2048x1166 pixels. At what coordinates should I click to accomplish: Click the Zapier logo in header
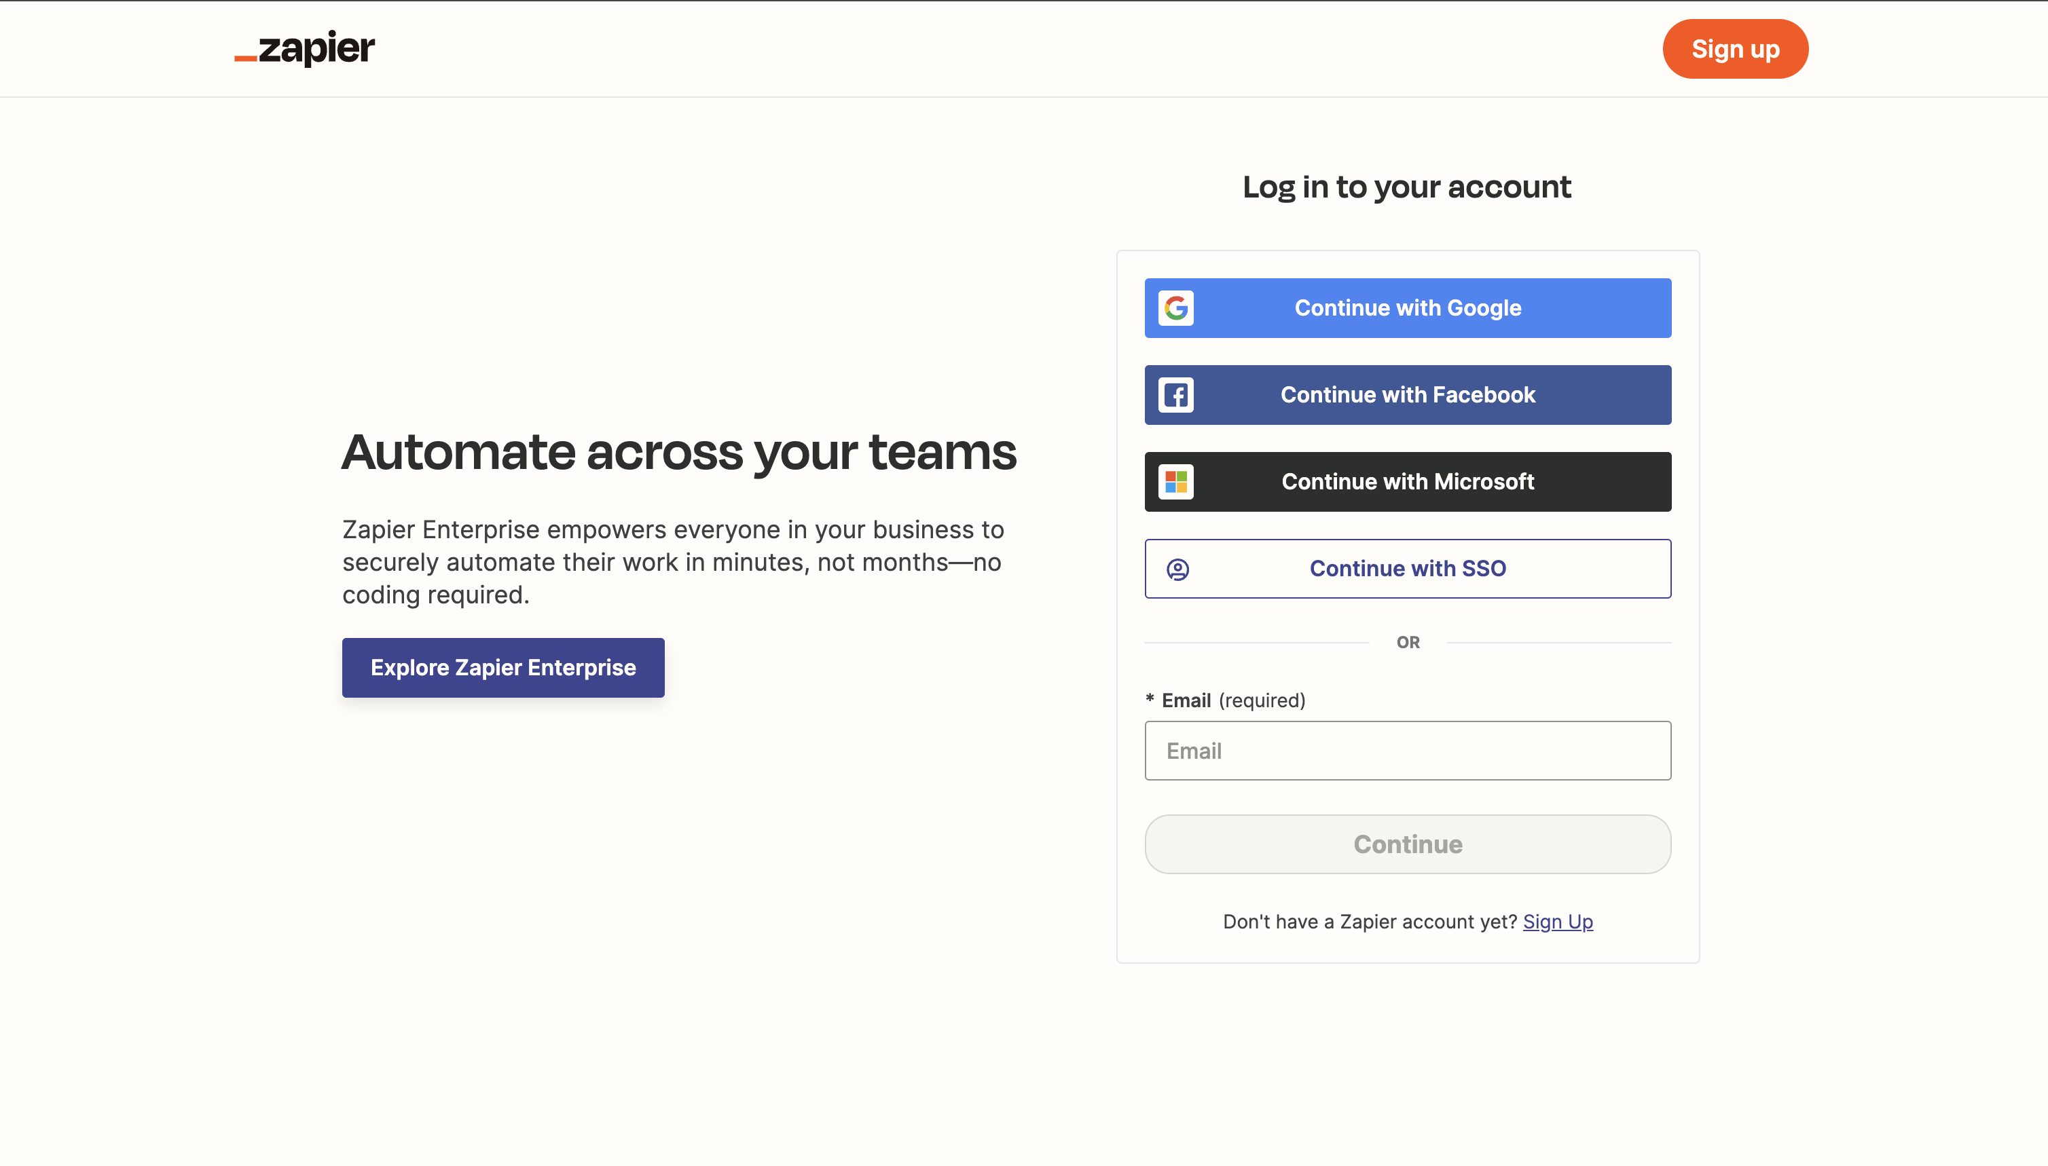(x=304, y=48)
